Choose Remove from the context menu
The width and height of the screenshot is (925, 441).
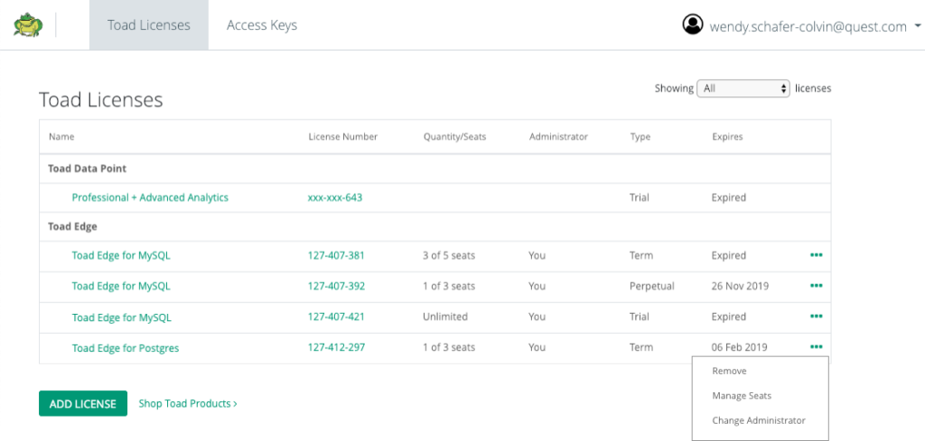[729, 371]
